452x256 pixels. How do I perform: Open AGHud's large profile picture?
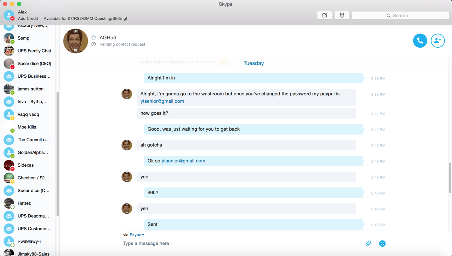76,41
